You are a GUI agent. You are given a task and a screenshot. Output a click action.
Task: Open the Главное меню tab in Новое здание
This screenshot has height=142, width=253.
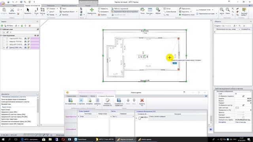[x=71, y=96]
